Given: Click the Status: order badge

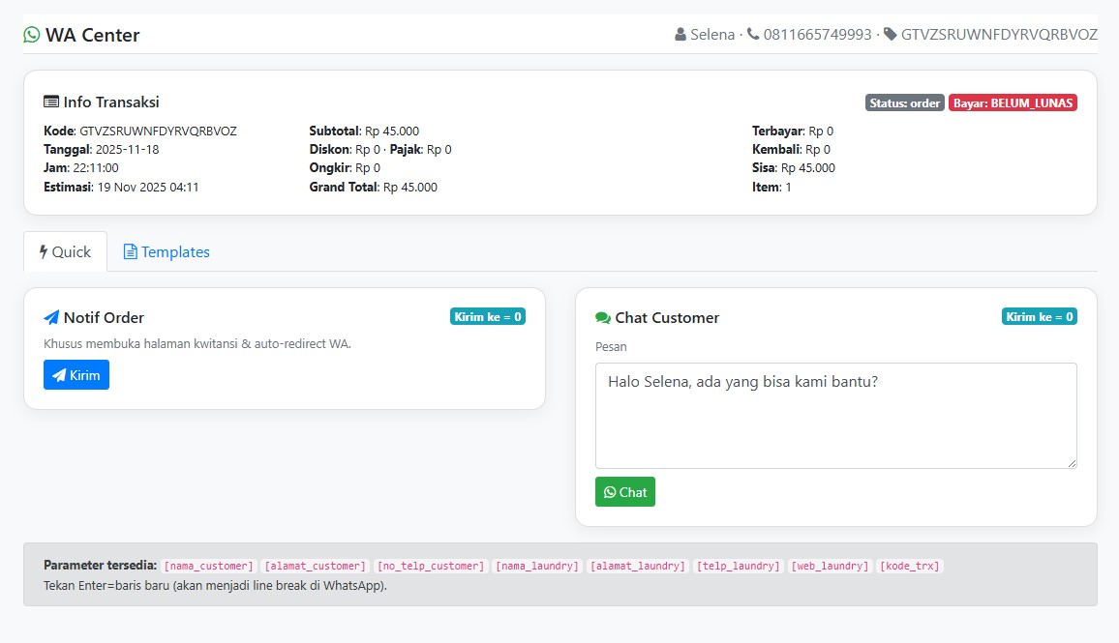Looking at the screenshot, I should pyautogui.click(x=904, y=102).
